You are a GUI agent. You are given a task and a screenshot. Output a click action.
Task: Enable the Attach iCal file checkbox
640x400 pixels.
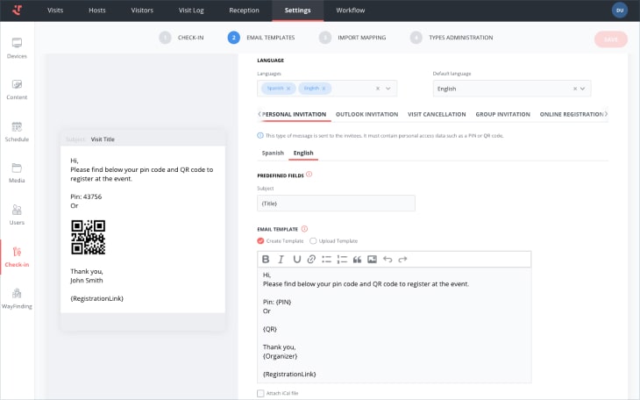pyautogui.click(x=260, y=393)
